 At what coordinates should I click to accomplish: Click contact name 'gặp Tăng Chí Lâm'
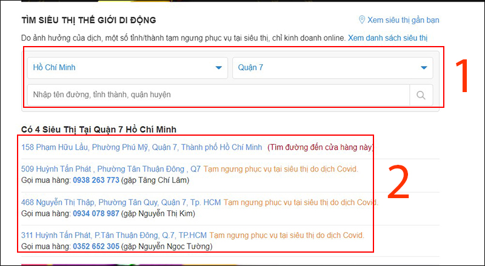point(155,181)
